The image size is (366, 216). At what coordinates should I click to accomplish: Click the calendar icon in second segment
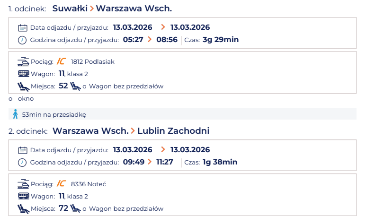pos(23,150)
